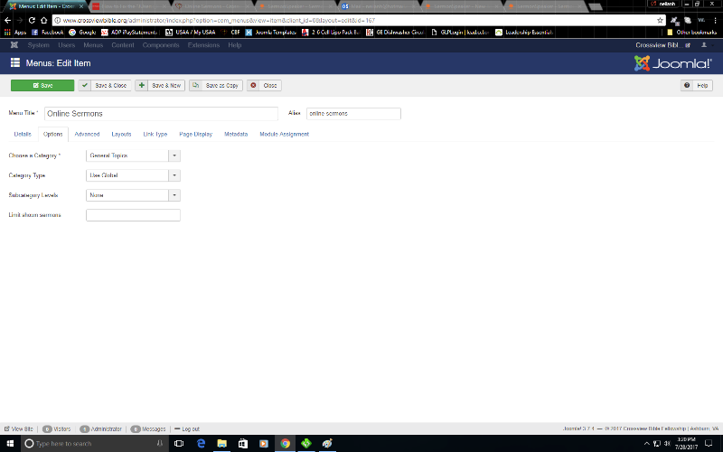Click the Chrome taskbar icon
Screen dimensions: 723x452
[x=286, y=444]
